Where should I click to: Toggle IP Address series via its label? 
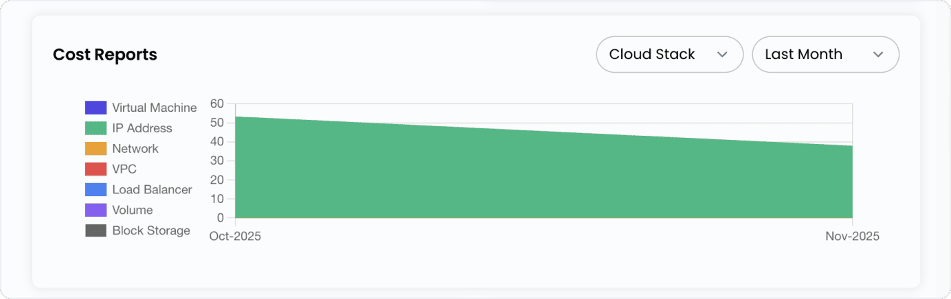142,128
